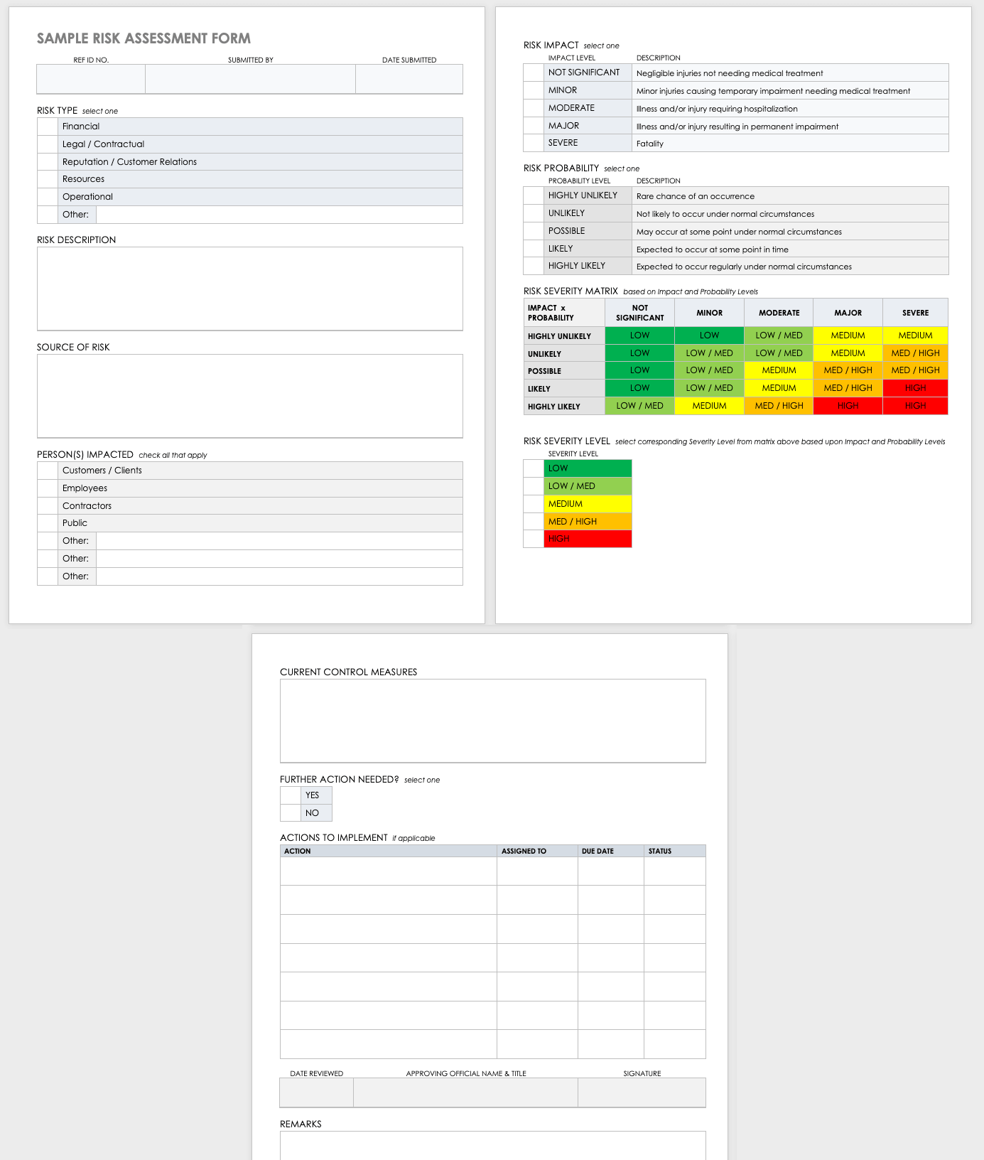Click the Submitted By field

pos(250,79)
